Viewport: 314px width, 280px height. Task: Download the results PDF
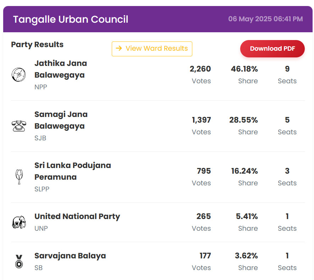click(272, 49)
